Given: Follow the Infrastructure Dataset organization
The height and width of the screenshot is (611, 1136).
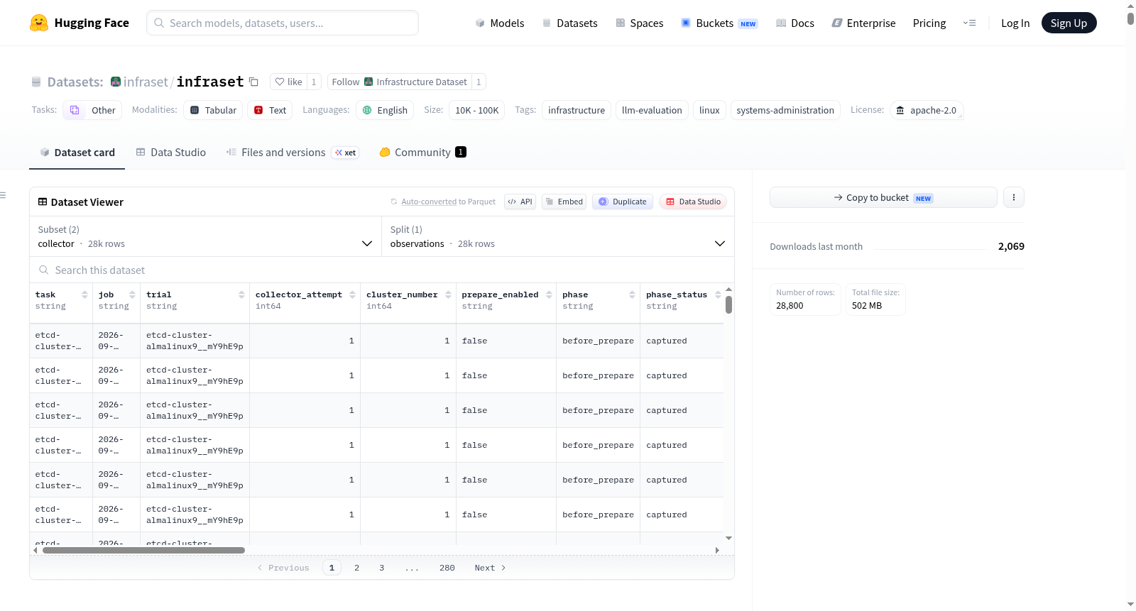Looking at the screenshot, I should (x=399, y=82).
